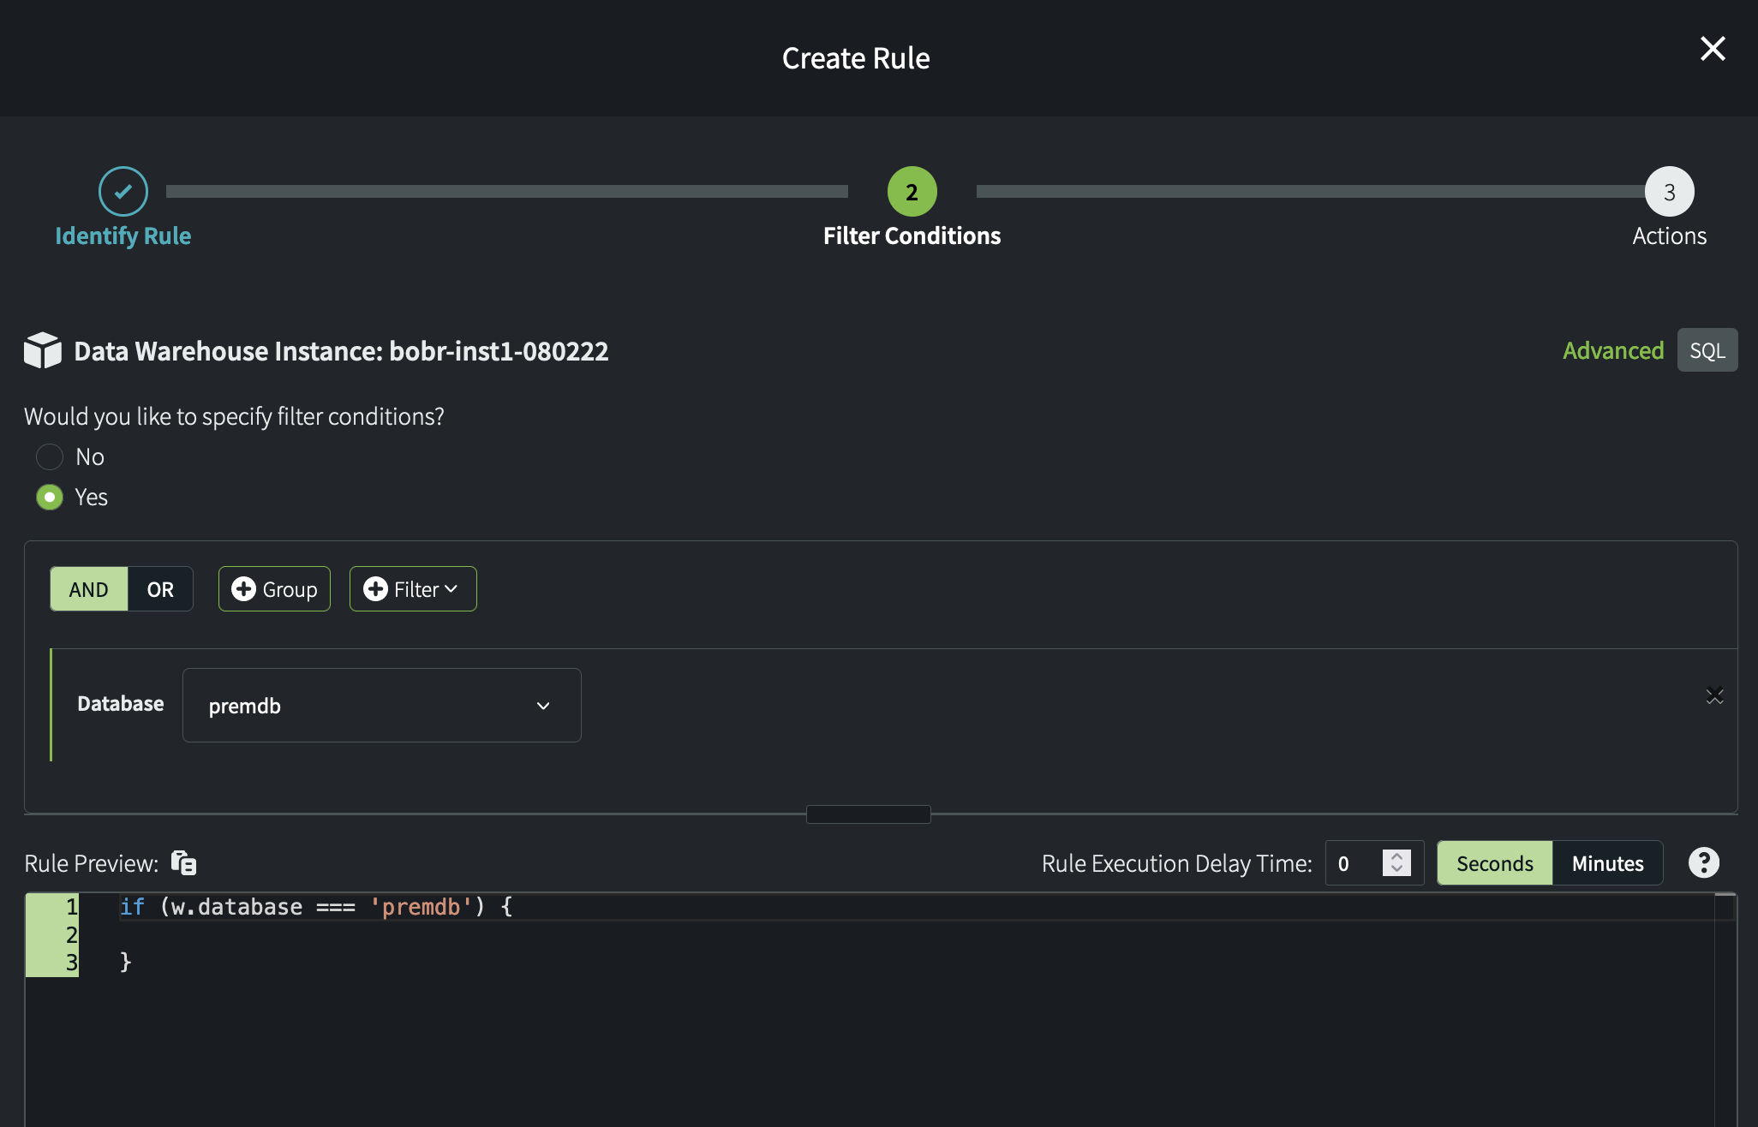Image resolution: width=1758 pixels, height=1127 pixels.
Task: Click the Identify Rule checkmark step
Action: (123, 191)
